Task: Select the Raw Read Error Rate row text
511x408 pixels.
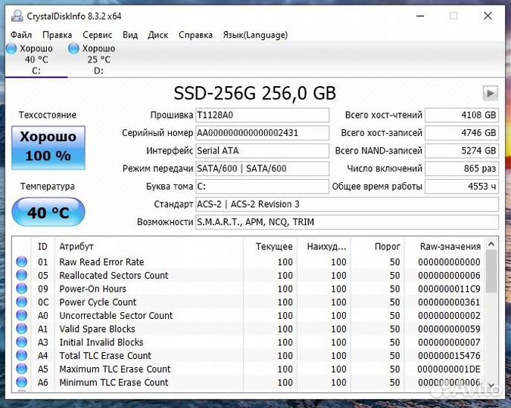Action: point(101,261)
